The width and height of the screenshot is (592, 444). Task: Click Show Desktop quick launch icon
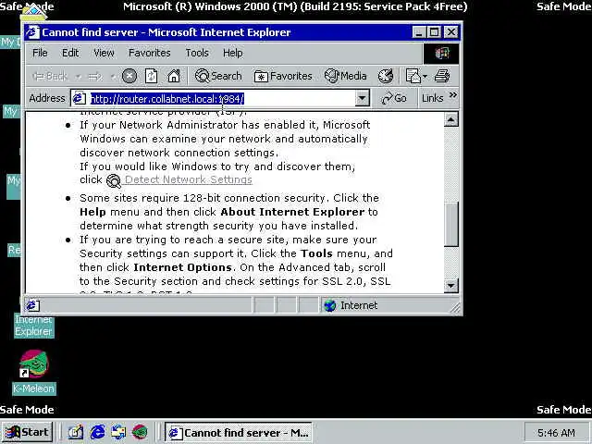point(76,432)
